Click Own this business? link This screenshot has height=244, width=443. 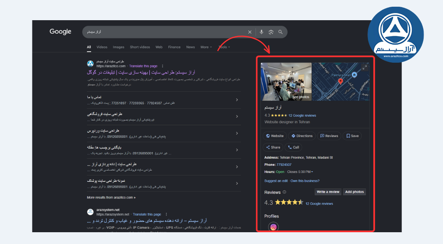coord(305,181)
